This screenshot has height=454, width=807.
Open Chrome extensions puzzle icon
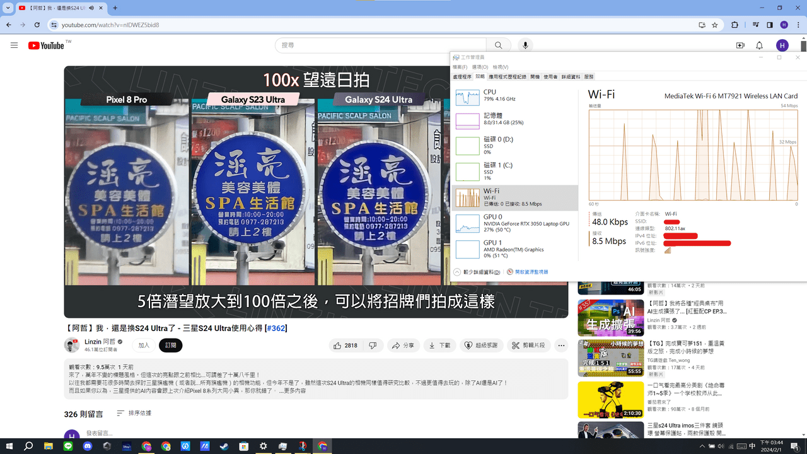click(x=734, y=25)
